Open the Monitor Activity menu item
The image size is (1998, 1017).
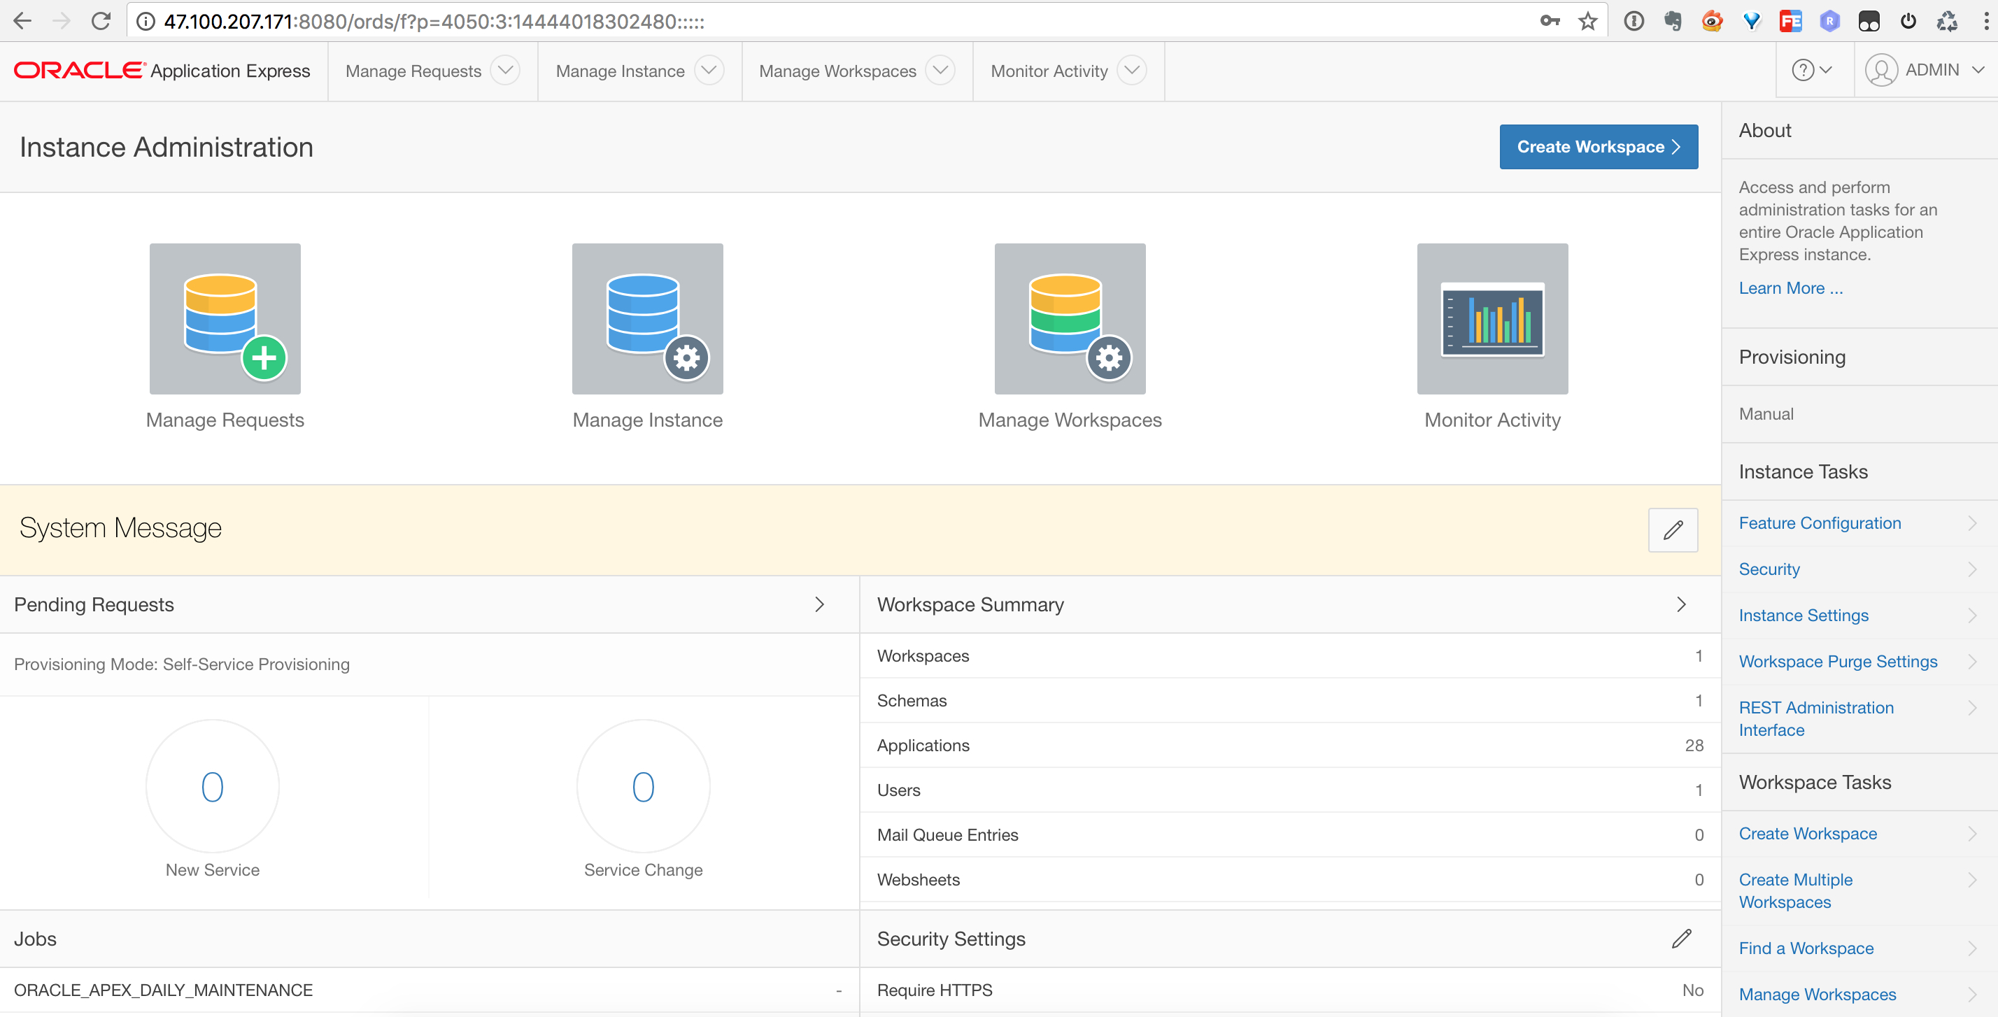tap(1049, 71)
